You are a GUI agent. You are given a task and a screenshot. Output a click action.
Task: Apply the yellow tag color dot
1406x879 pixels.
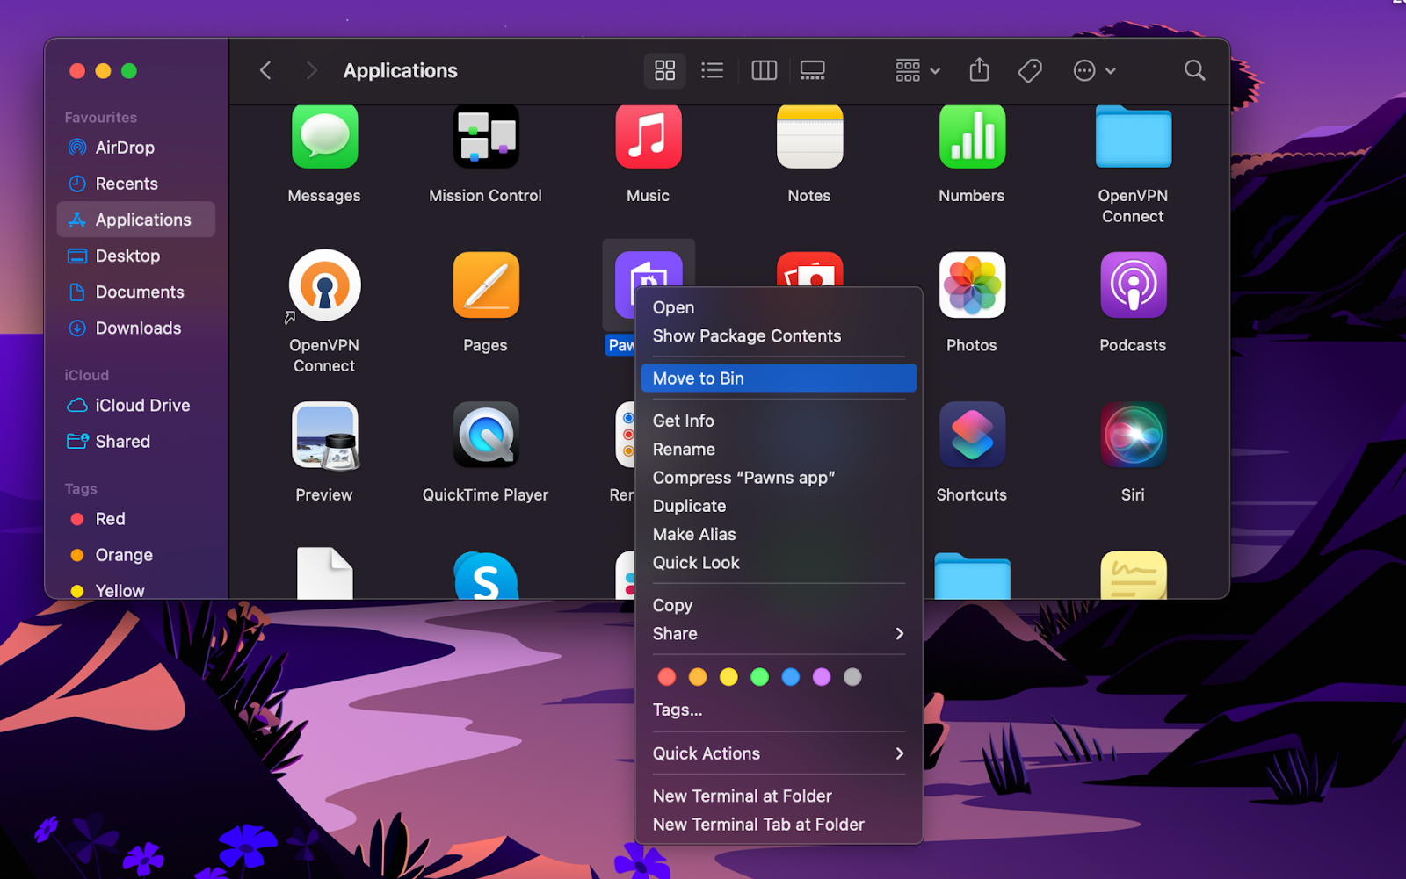tap(728, 677)
